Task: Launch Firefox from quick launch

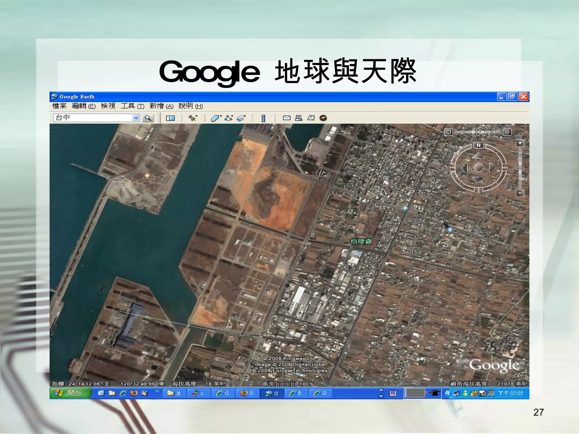Action: click(134, 393)
